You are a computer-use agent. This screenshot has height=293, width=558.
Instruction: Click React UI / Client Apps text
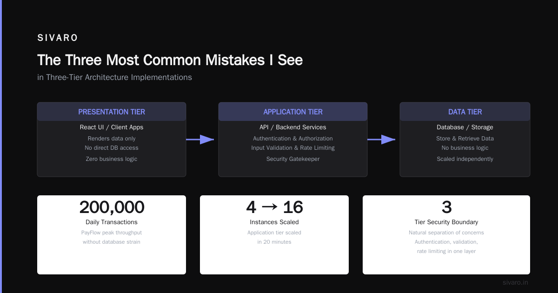click(x=112, y=127)
